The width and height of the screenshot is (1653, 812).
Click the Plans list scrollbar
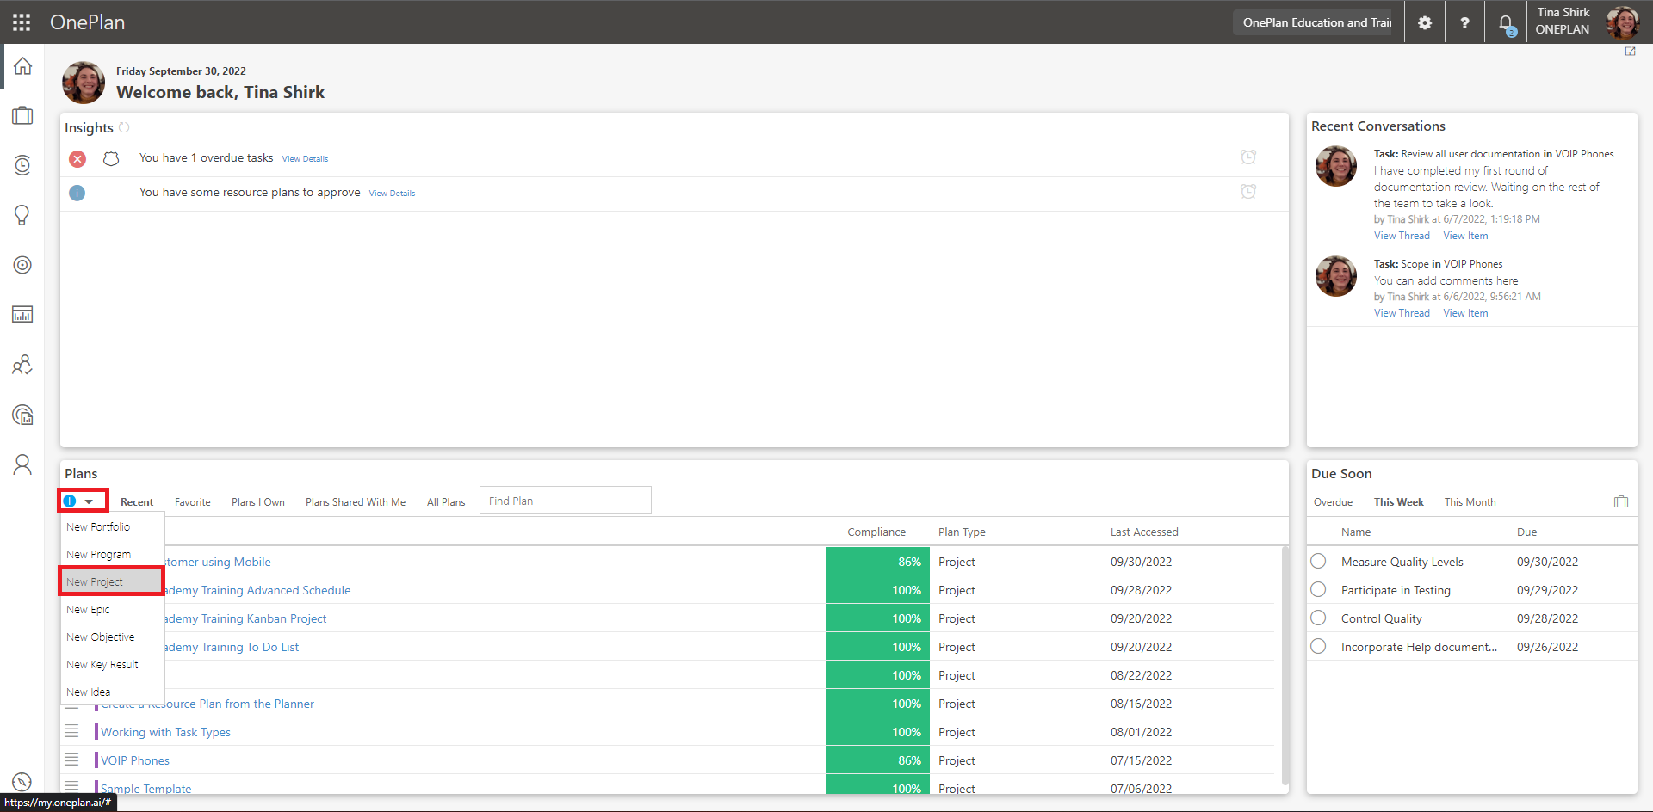coord(1285,665)
